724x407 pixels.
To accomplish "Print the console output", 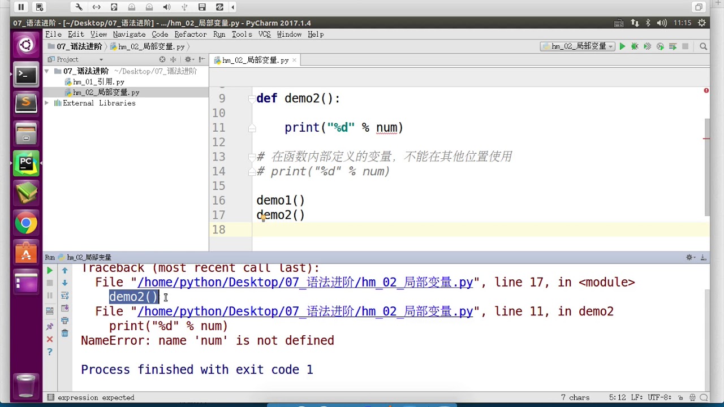I will [x=65, y=321].
